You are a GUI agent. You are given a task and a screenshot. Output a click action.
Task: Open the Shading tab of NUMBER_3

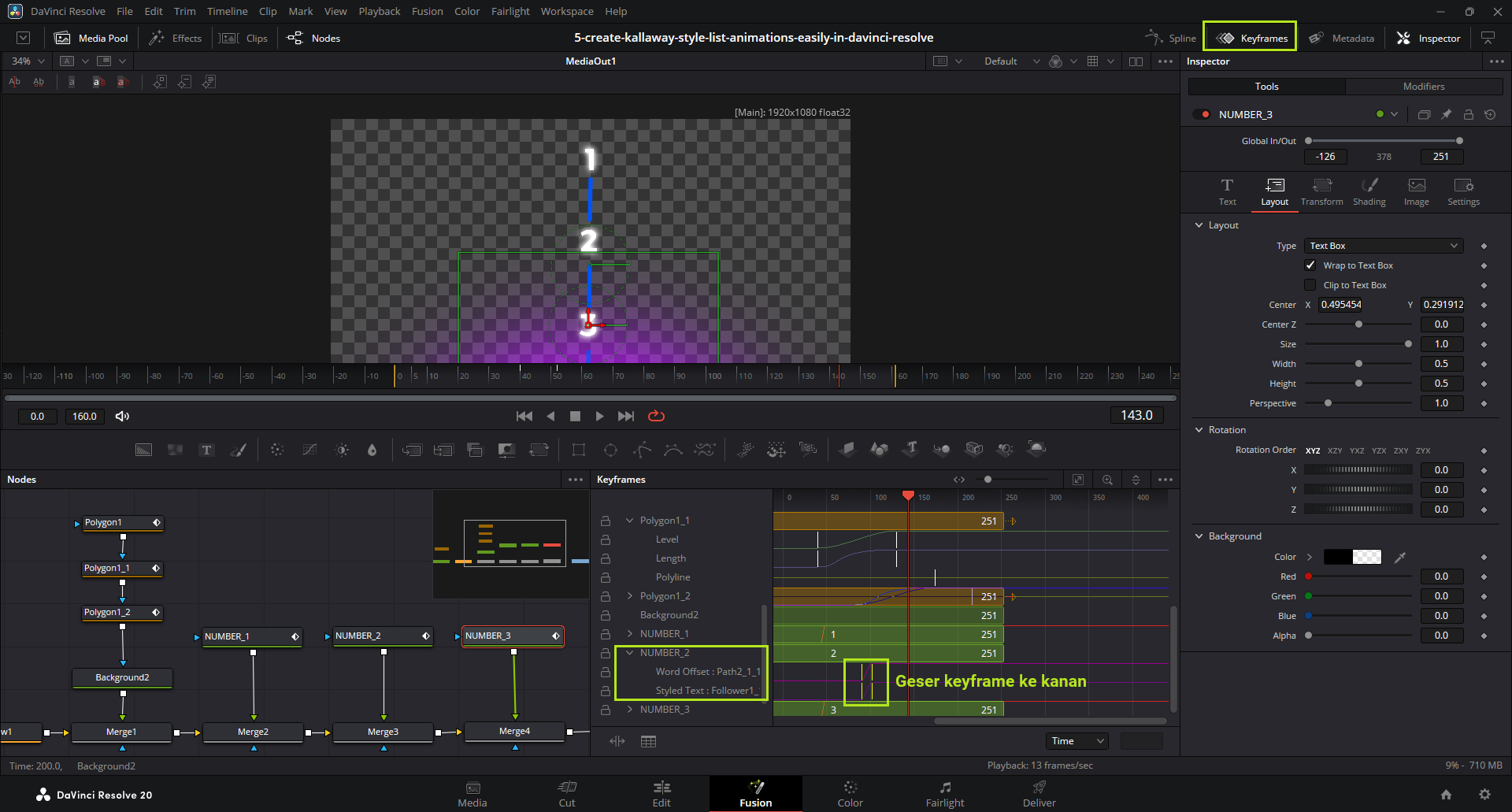pyautogui.click(x=1369, y=191)
